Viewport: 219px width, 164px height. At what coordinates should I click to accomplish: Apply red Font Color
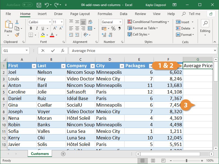coord(52,35)
